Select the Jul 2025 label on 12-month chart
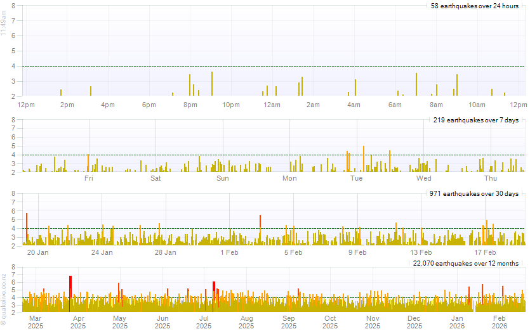 (204, 322)
